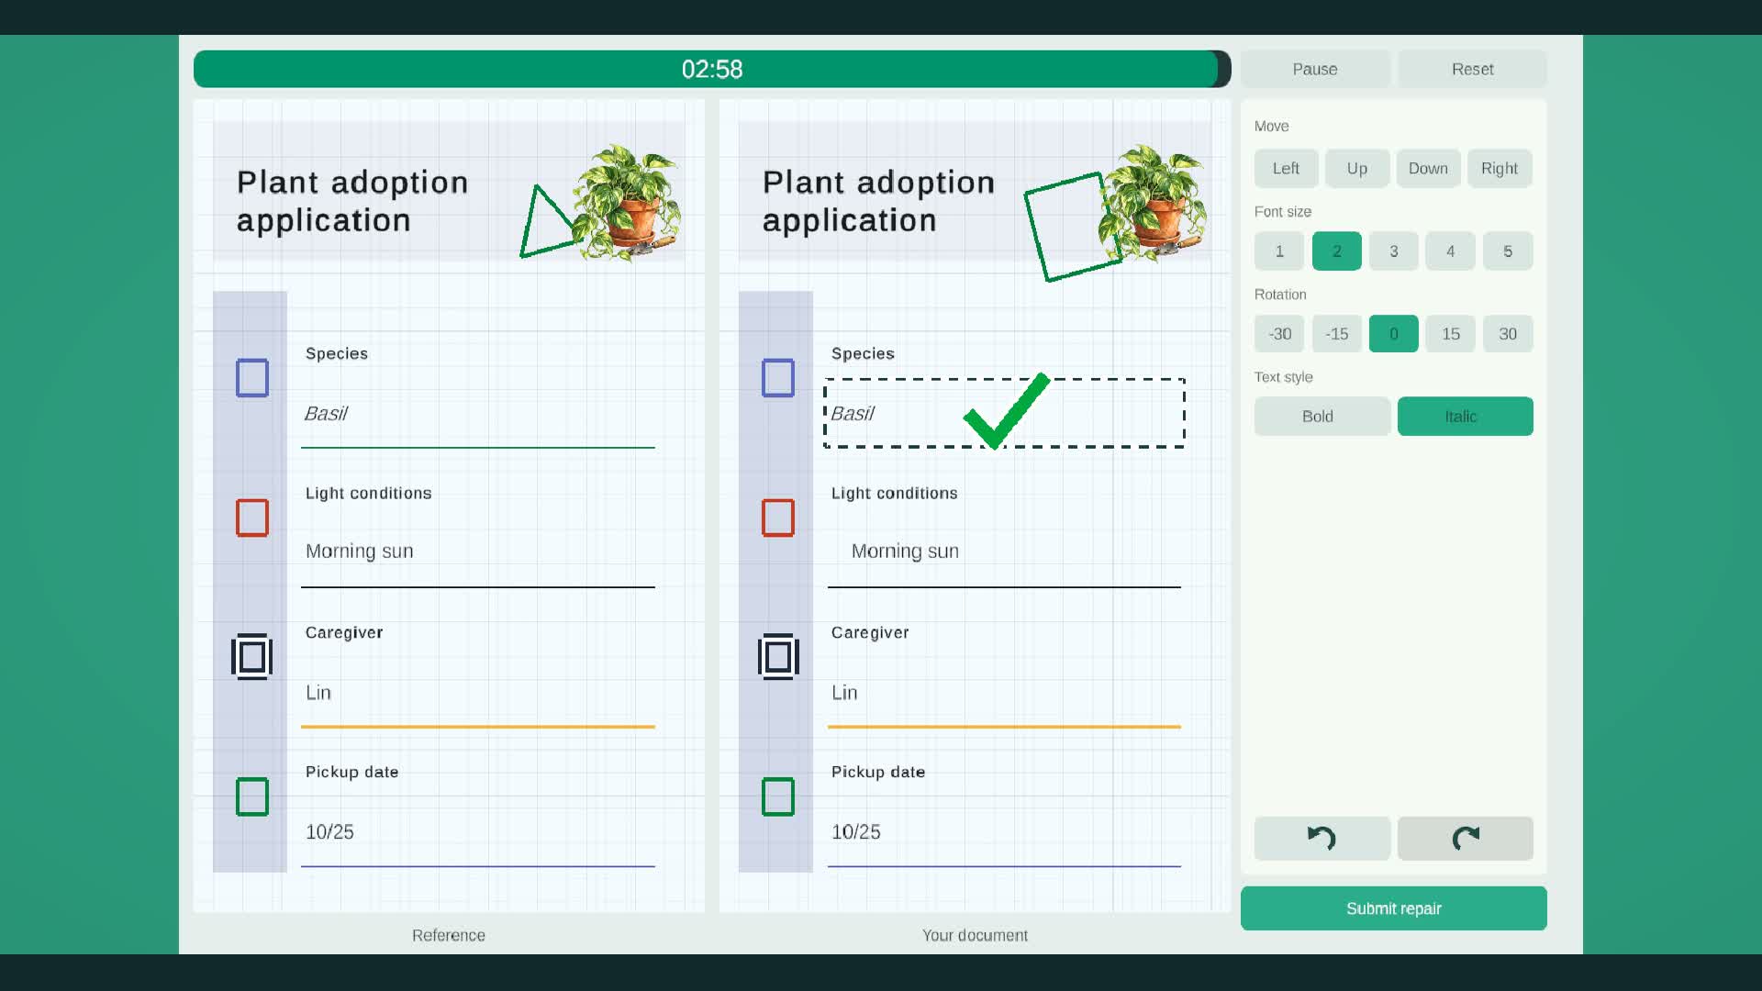Screen dimensions: 1762x991
Task: Click the redo arrow icon
Action: pos(1466,838)
